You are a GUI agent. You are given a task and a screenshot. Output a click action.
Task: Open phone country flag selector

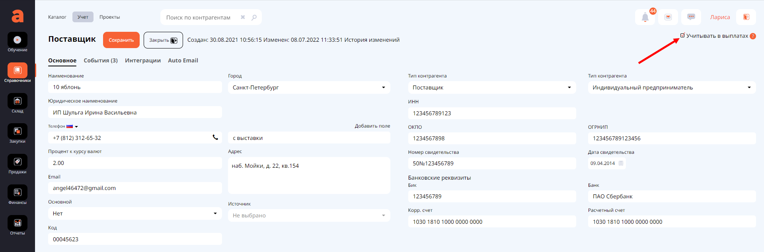[72, 126]
